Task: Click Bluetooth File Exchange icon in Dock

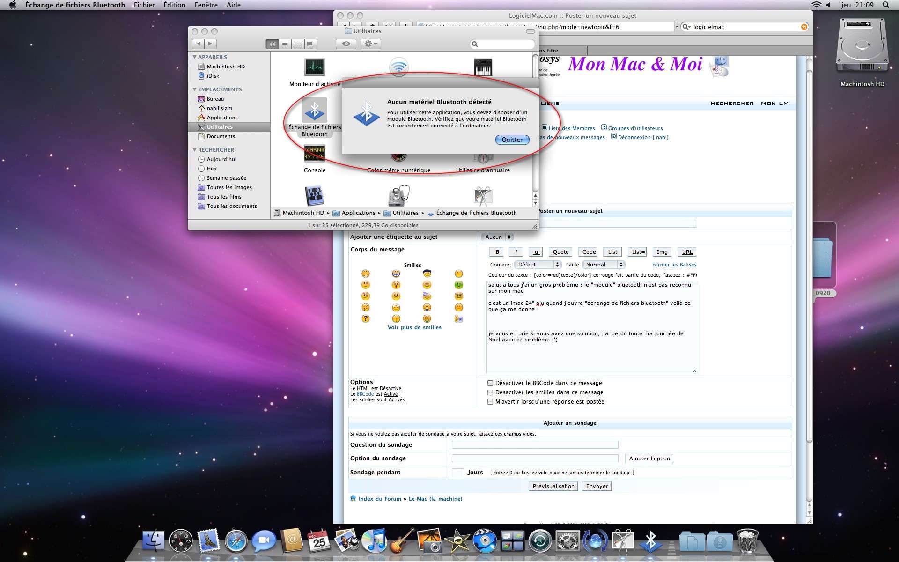Action: click(650, 541)
